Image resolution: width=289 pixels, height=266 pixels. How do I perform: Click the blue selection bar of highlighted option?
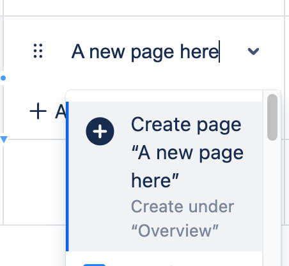(x=67, y=176)
